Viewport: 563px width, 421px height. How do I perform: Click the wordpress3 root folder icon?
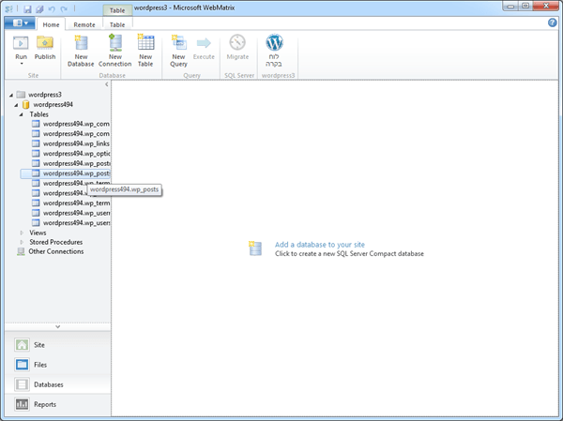point(22,95)
